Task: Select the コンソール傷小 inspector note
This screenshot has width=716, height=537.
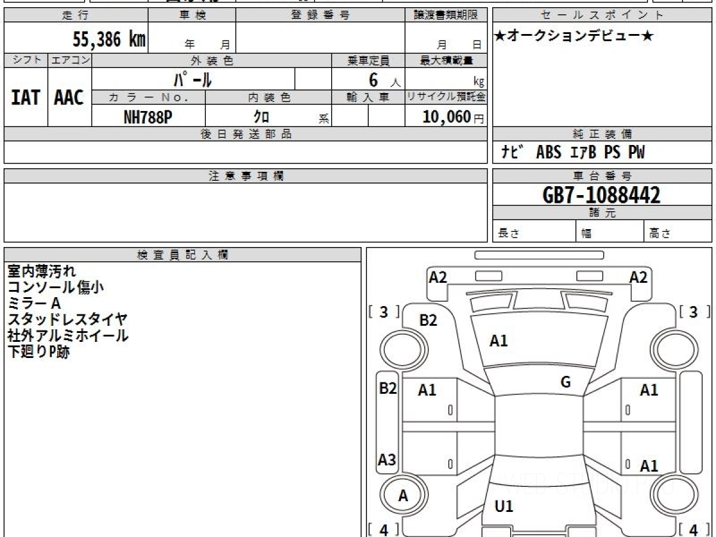Action: [x=55, y=288]
